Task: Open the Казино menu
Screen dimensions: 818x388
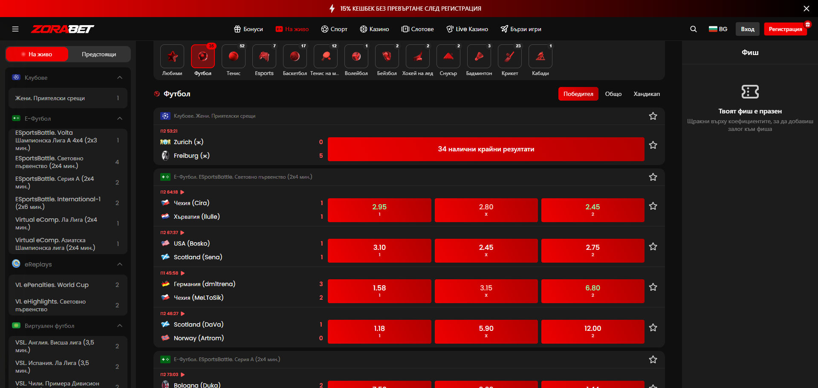Action: 374,29
